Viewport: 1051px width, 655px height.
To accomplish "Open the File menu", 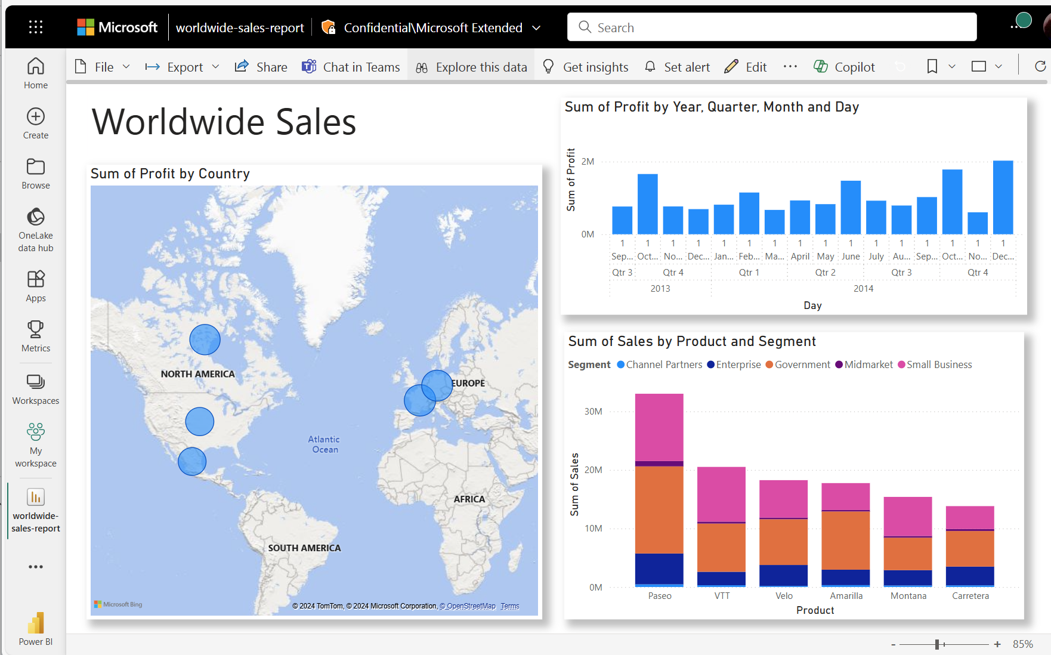I will (102, 66).
